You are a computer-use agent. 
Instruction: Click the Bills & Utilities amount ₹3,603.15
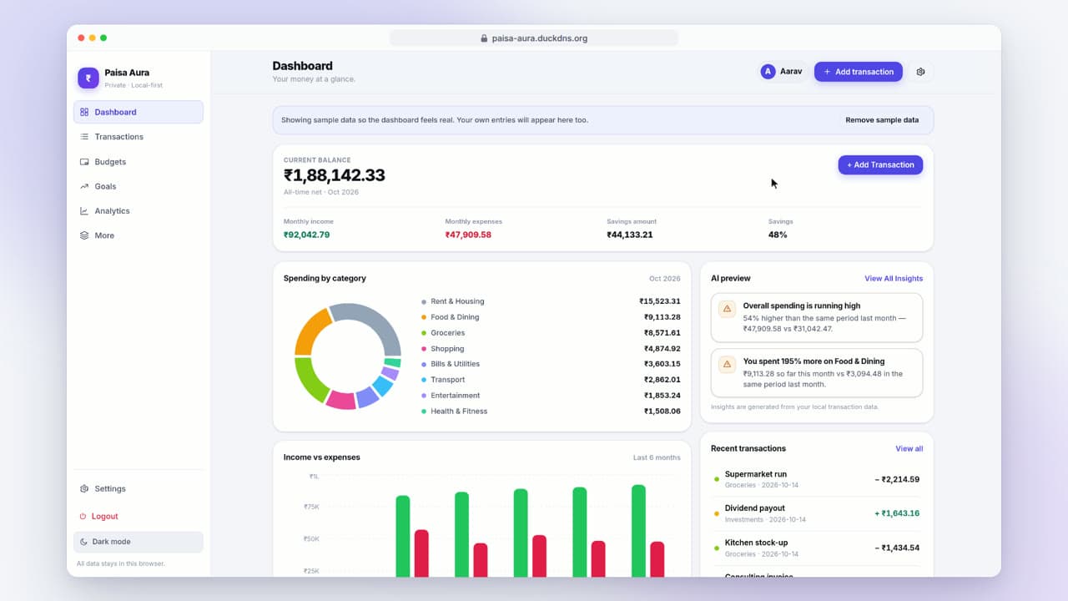[x=662, y=364]
